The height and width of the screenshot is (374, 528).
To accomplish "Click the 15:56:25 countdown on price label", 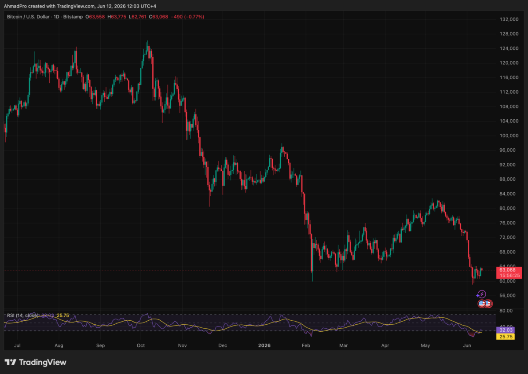I will pyautogui.click(x=509, y=275).
